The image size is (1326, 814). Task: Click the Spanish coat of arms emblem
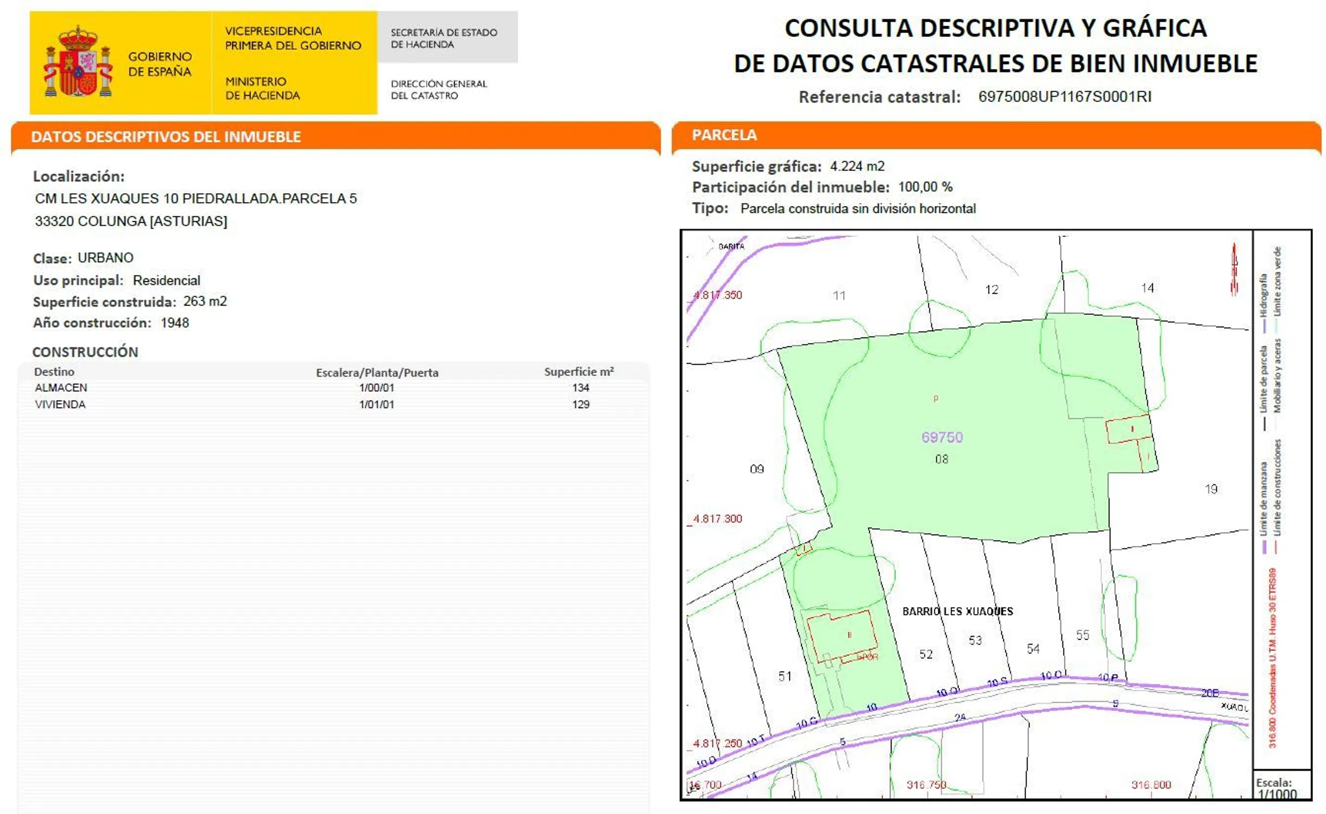coord(78,62)
